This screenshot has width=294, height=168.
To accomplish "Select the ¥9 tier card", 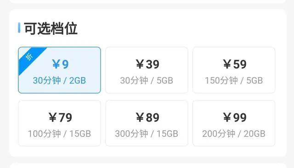I will click(x=59, y=70).
